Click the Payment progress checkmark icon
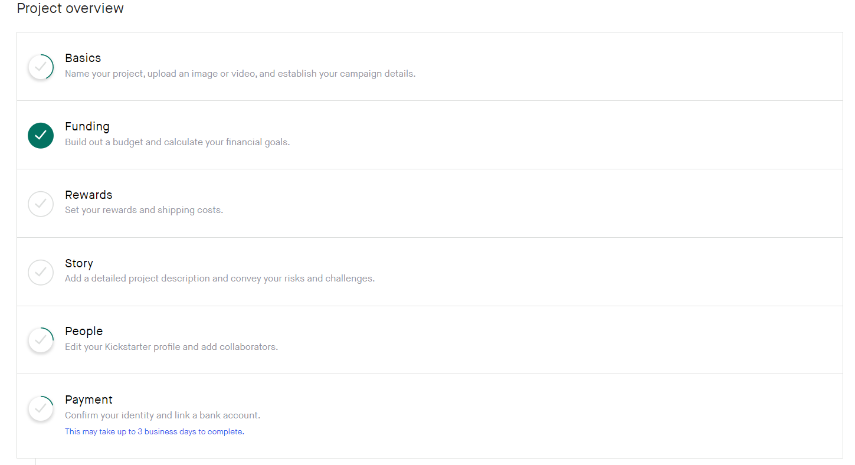 coord(41,408)
